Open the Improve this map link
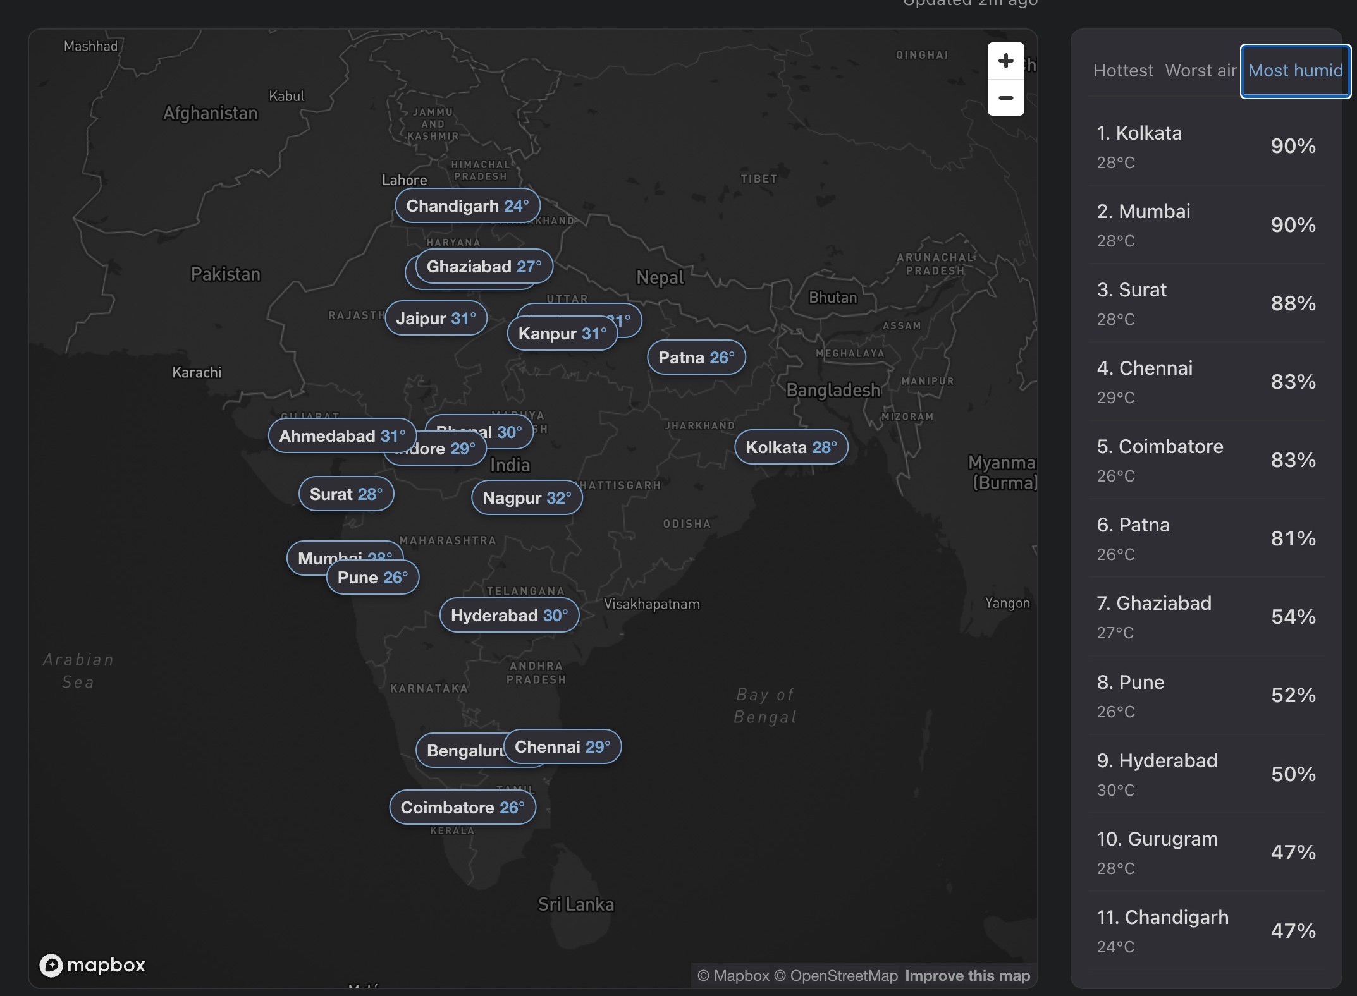Image resolution: width=1357 pixels, height=996 pixels. click(x=967, y=976)
